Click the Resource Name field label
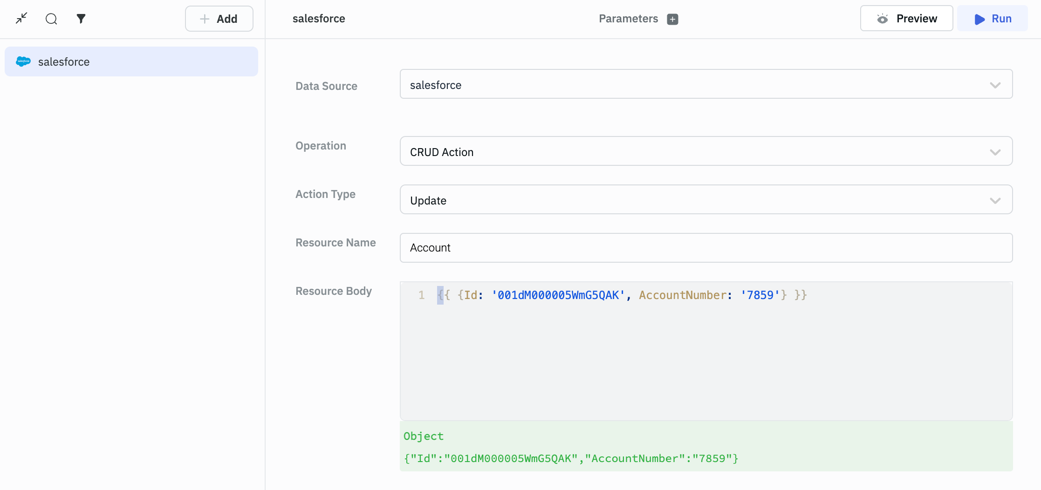 336,243
